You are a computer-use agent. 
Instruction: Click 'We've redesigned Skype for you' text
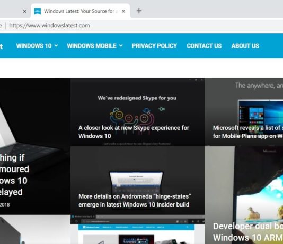[x=137, y=98]
